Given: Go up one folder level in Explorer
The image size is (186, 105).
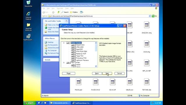Looking at the screenshot, I should [58, 12].
